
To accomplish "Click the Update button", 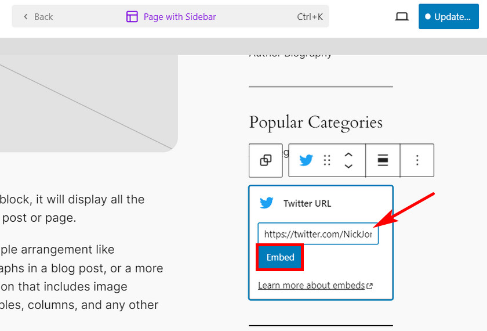I will [x=449, y=16].
